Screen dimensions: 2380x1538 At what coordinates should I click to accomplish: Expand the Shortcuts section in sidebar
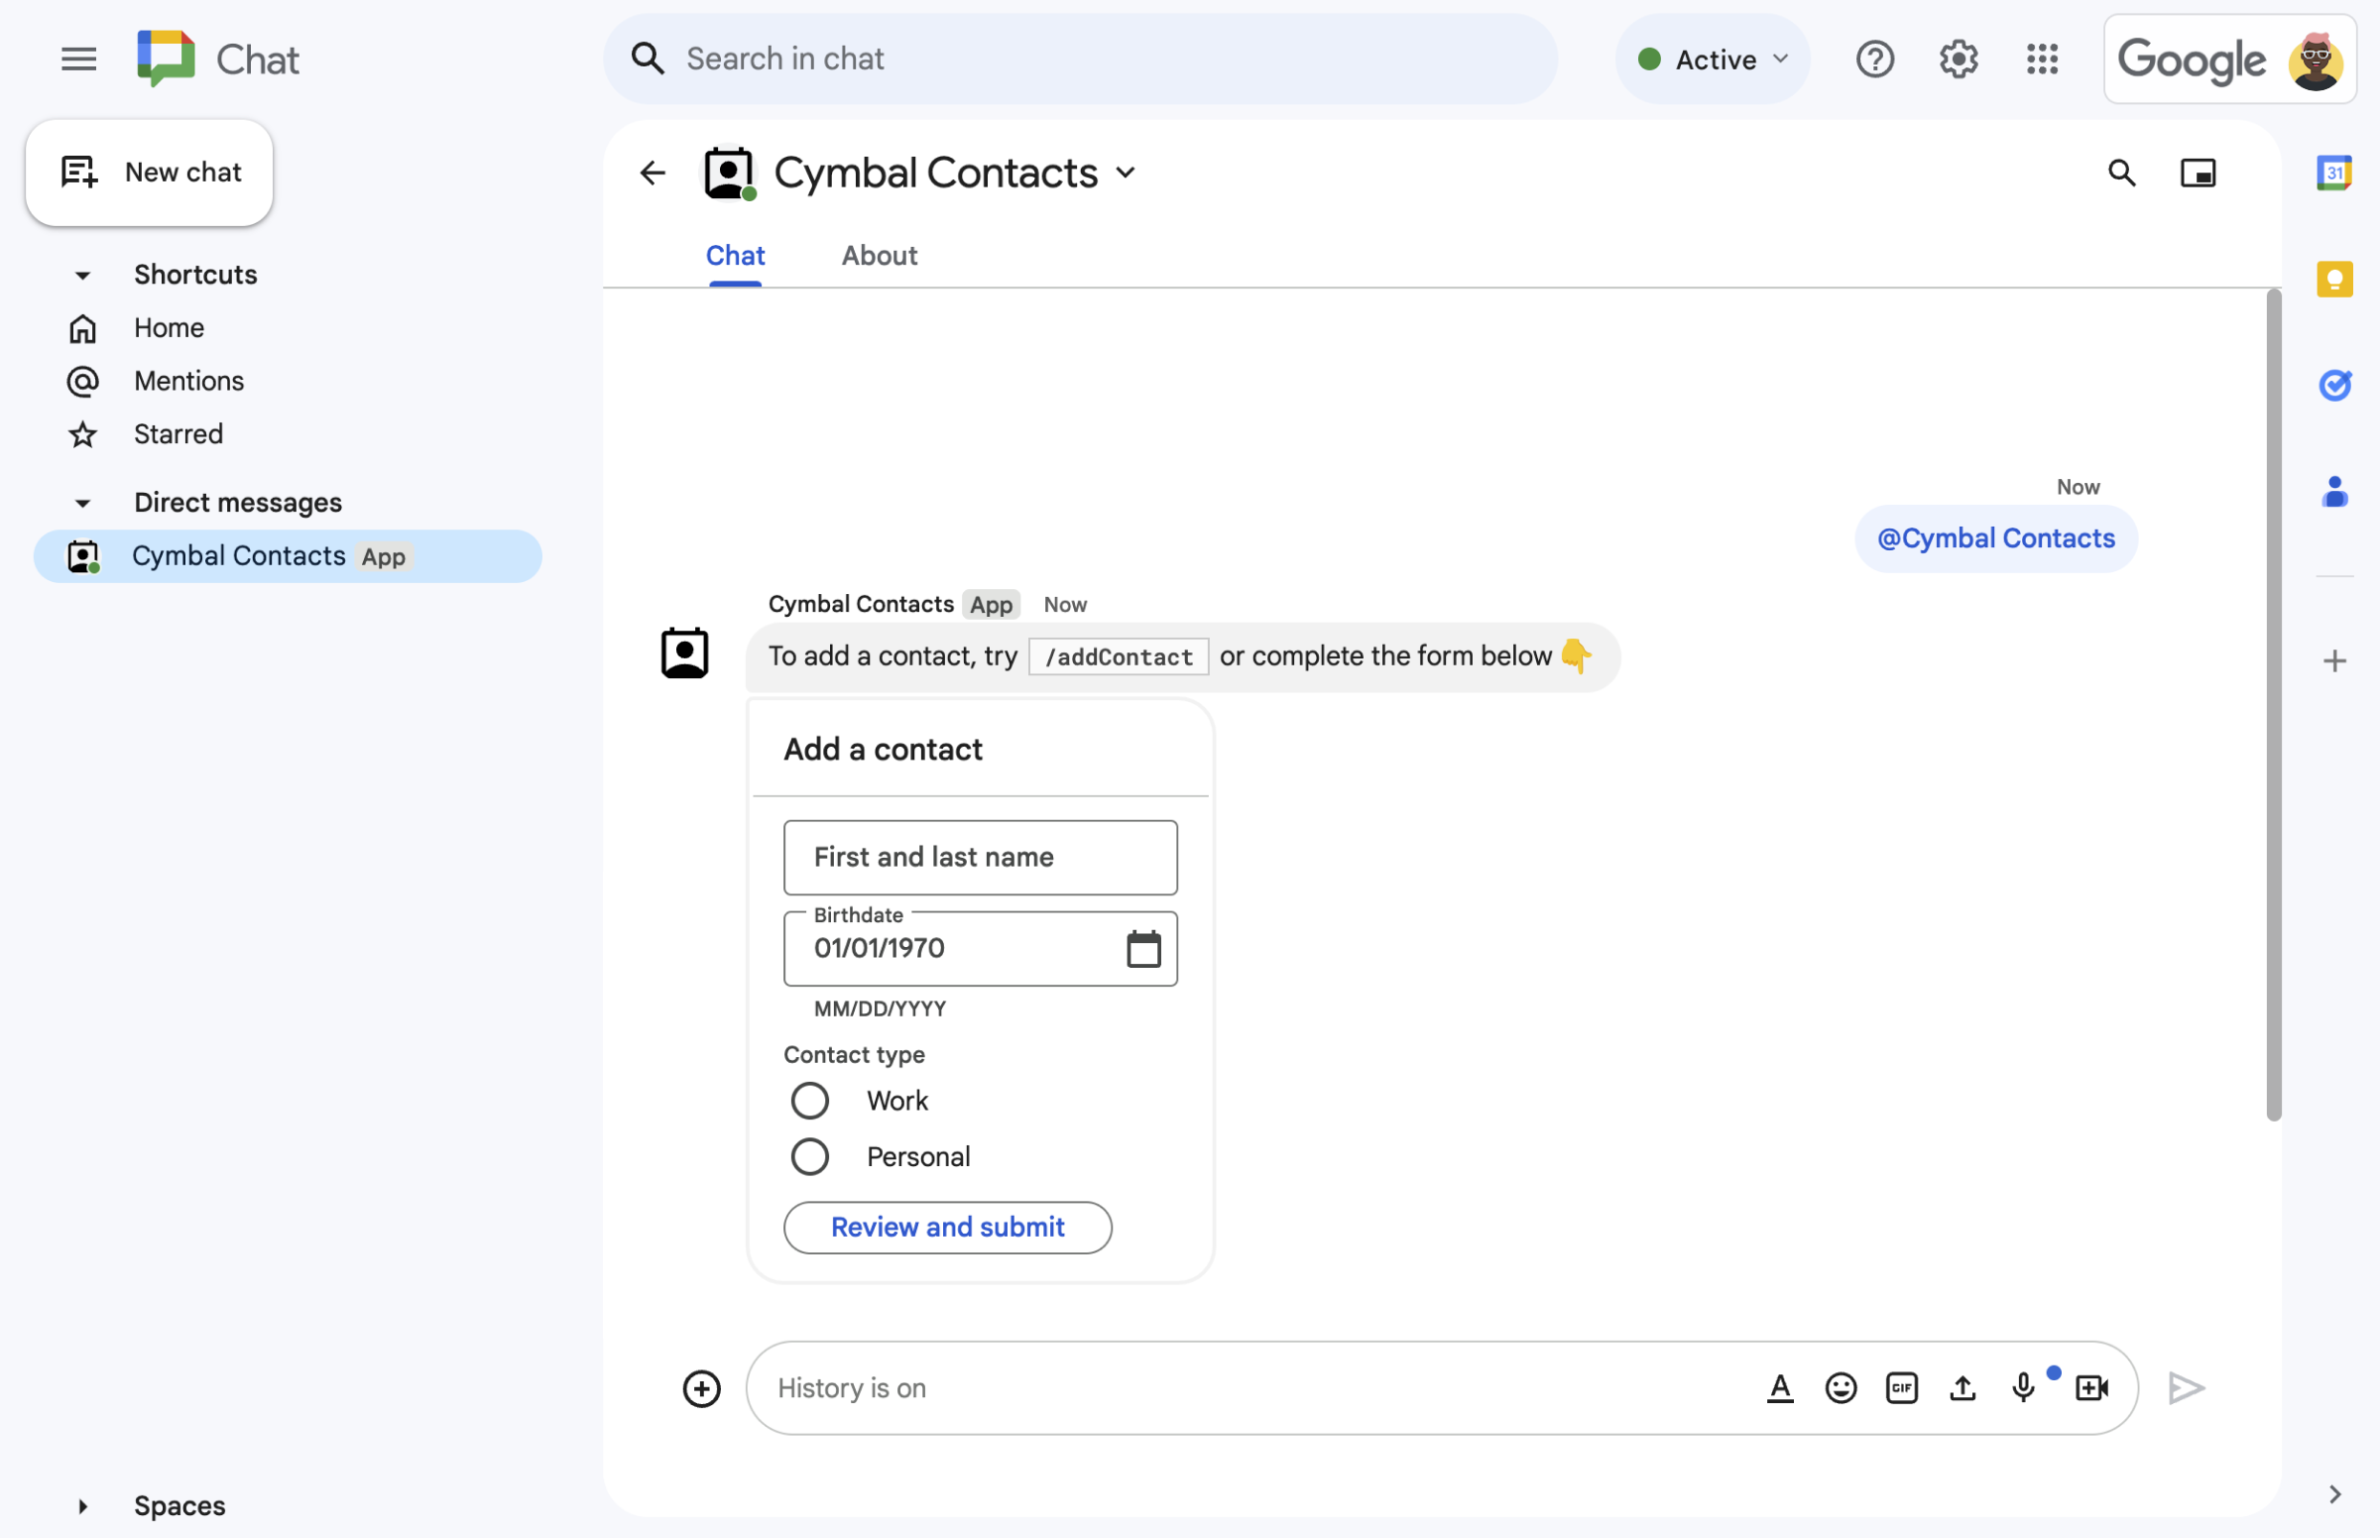point(79,271)
